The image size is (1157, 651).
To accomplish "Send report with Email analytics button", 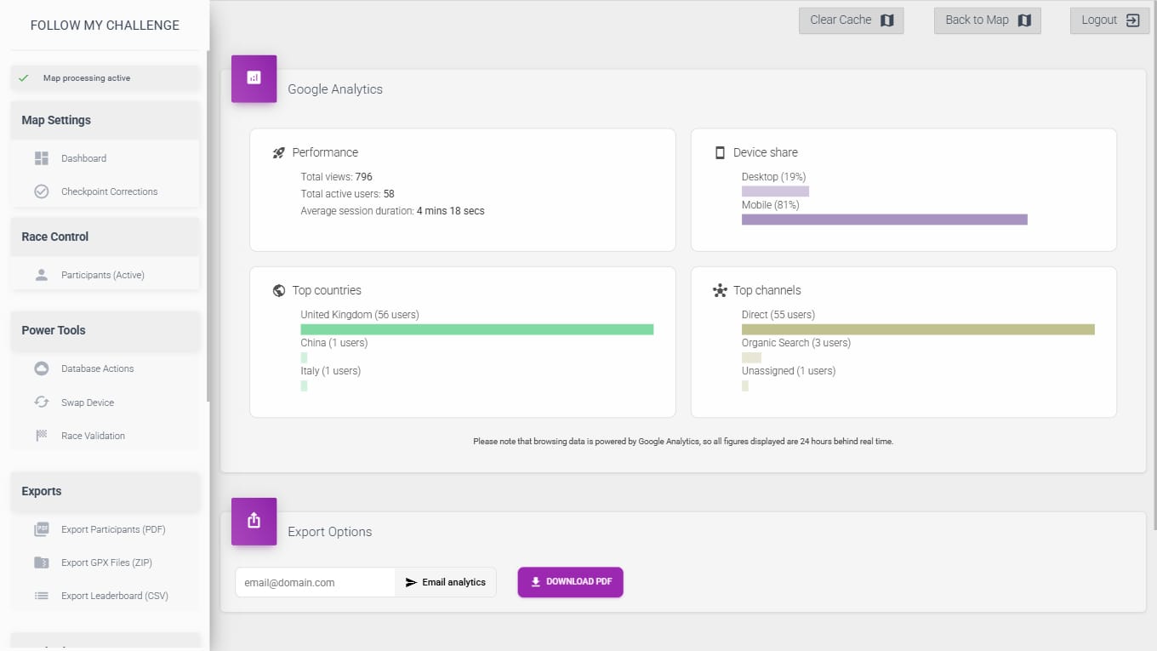I will tap(446, 582).
